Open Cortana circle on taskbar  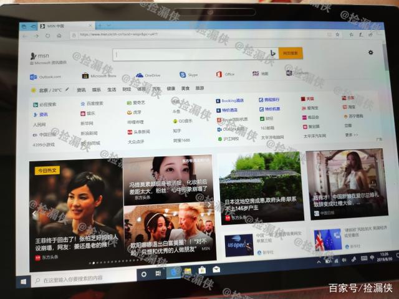144,274
